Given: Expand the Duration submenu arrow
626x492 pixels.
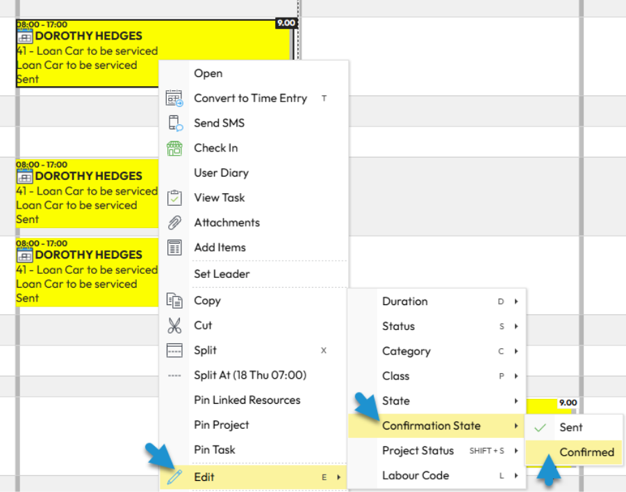Looking at the screenshot, I should coord(516,302).
